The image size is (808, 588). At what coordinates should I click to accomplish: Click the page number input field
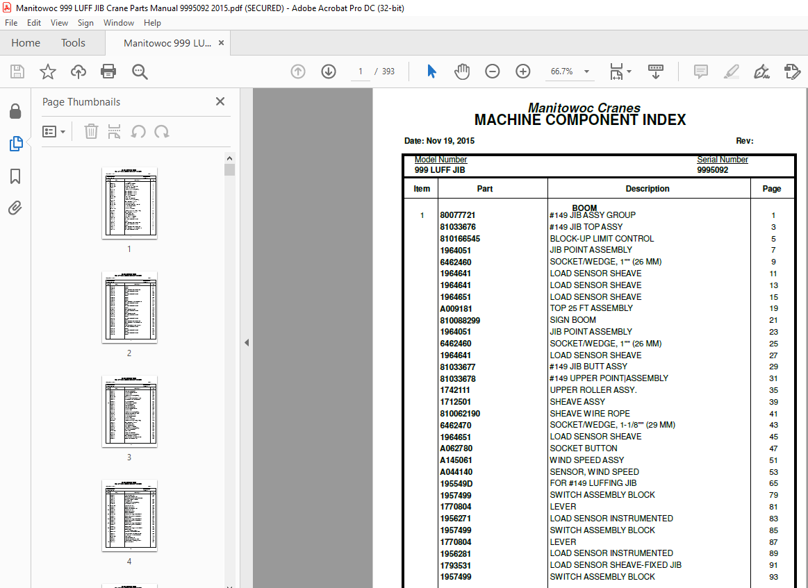click(x=360, y=72)
